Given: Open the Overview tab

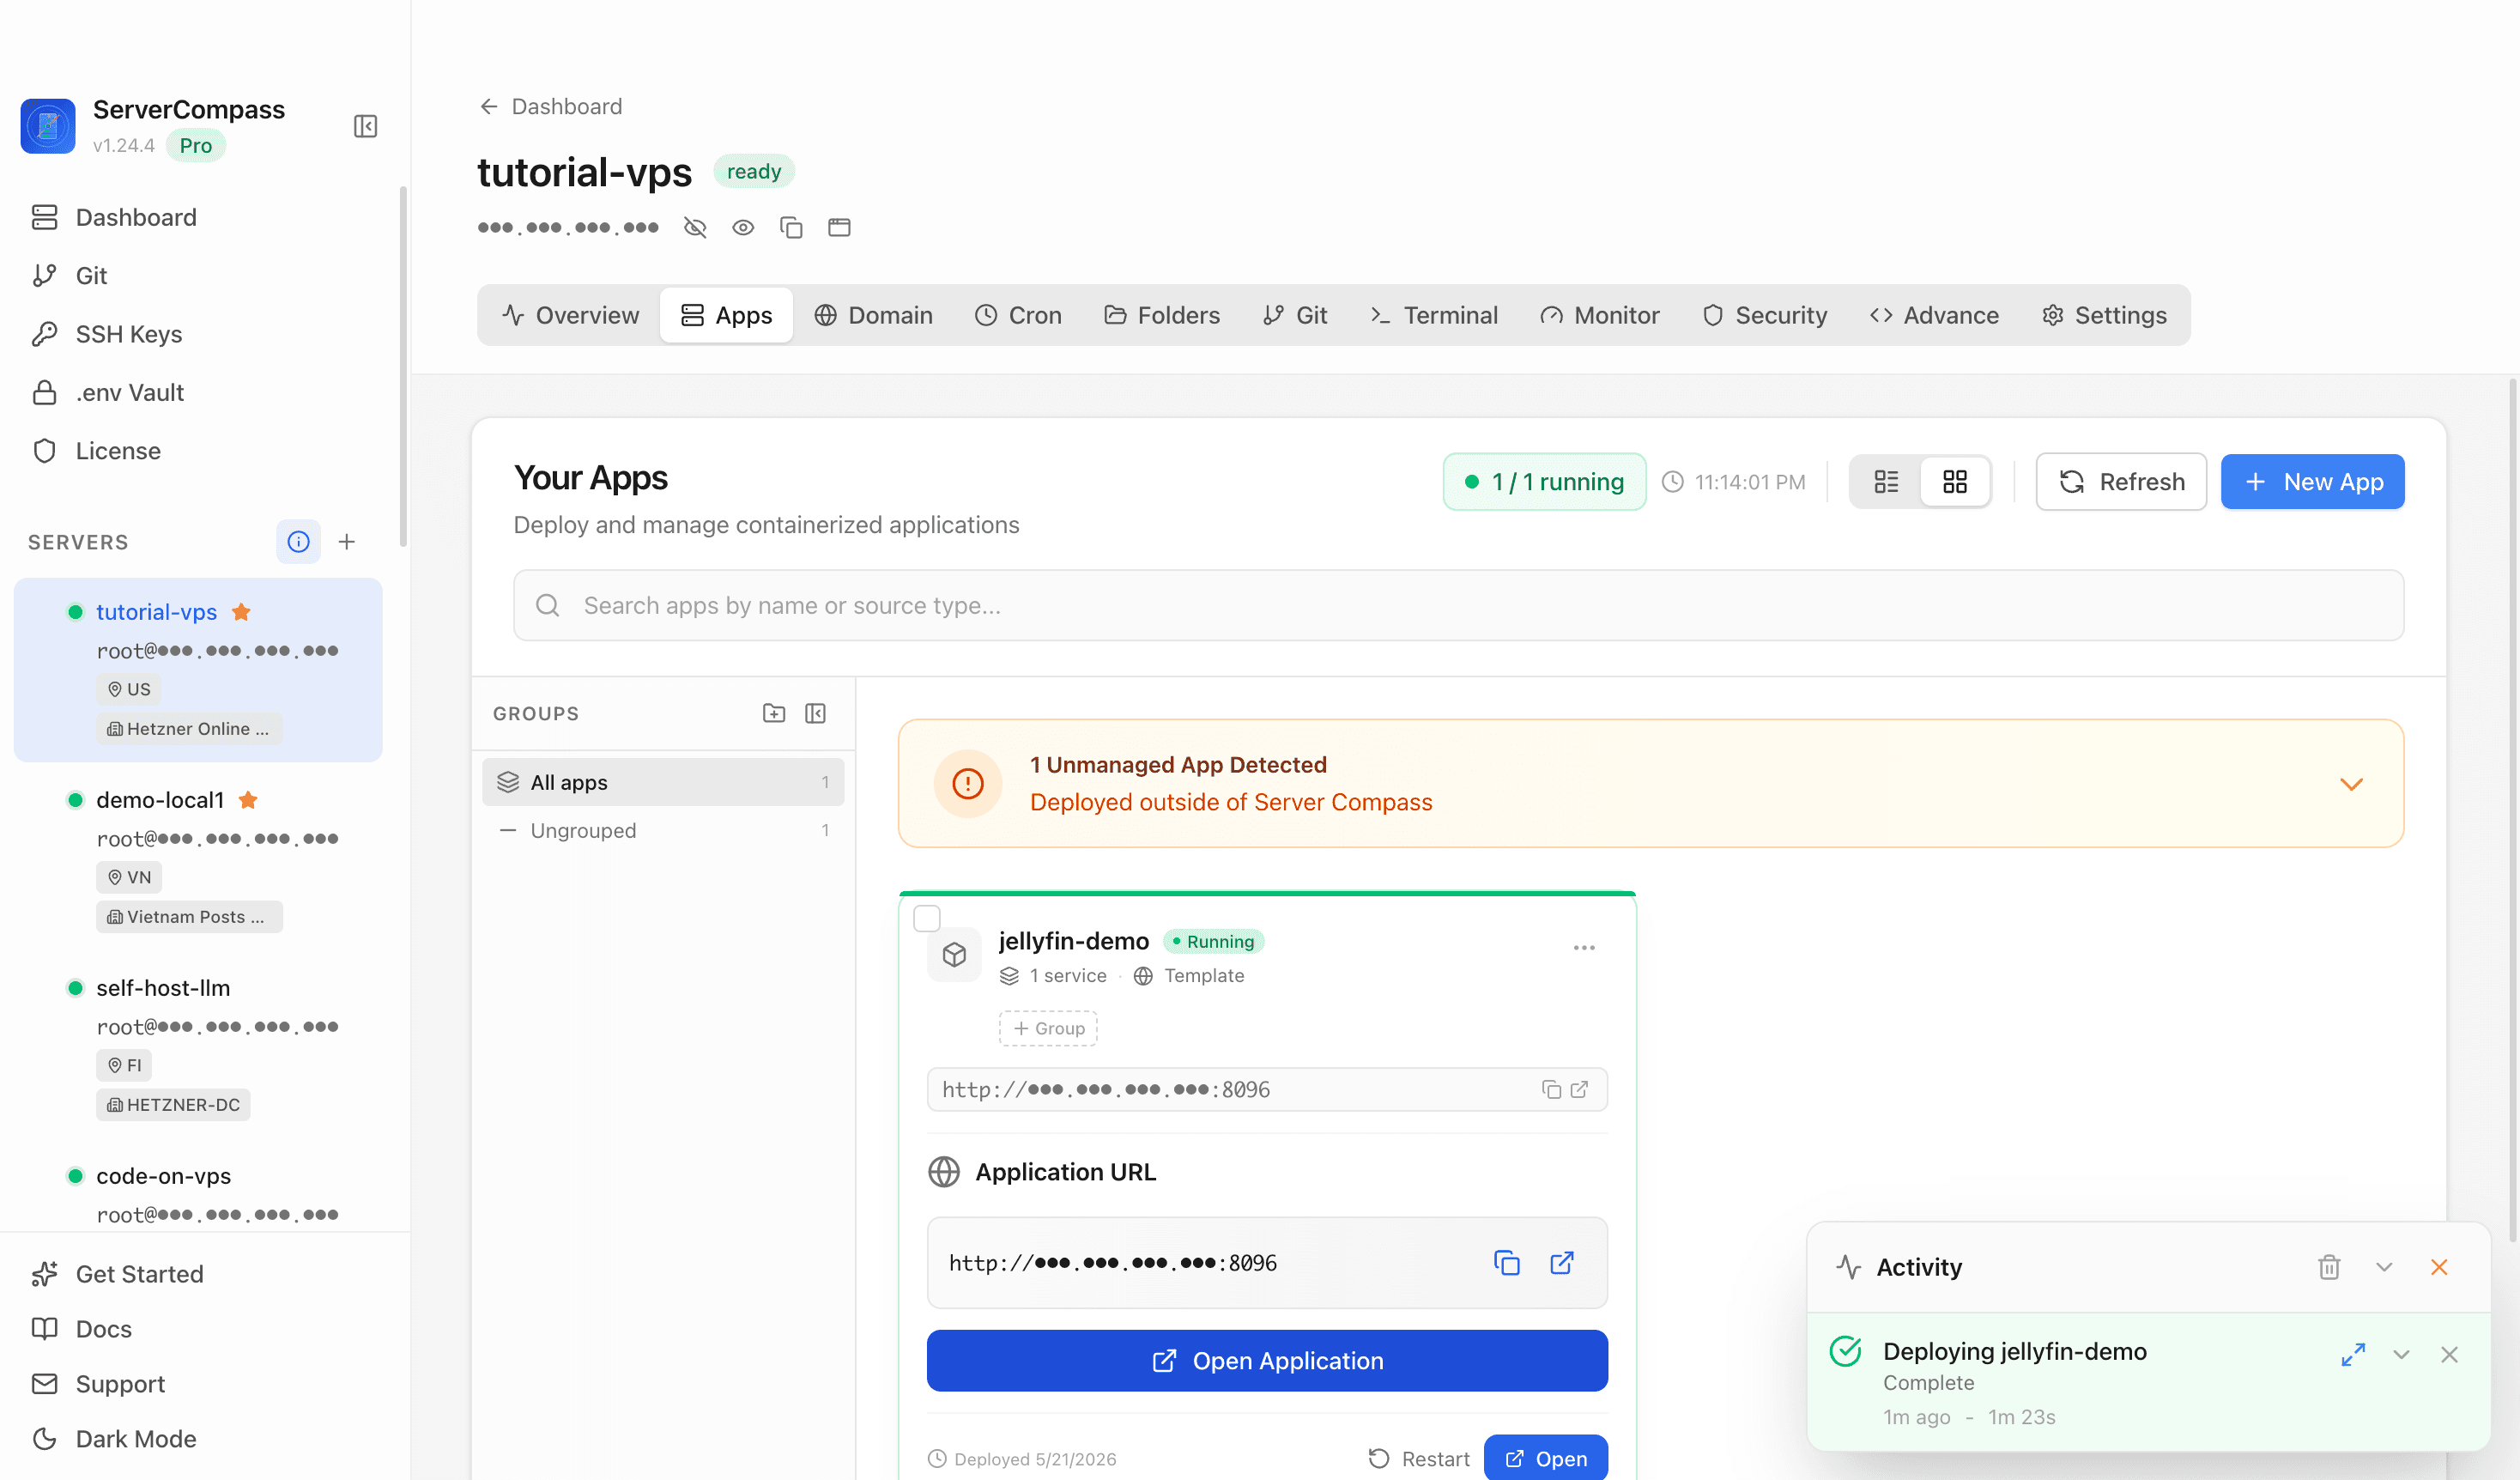Looking at the screenshot, I should point(570,315).
